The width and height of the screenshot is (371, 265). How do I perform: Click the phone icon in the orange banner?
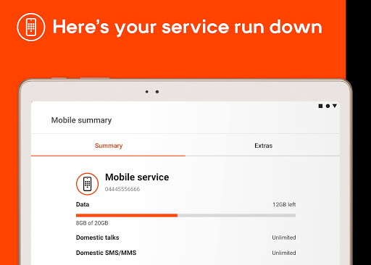(31, 27)
